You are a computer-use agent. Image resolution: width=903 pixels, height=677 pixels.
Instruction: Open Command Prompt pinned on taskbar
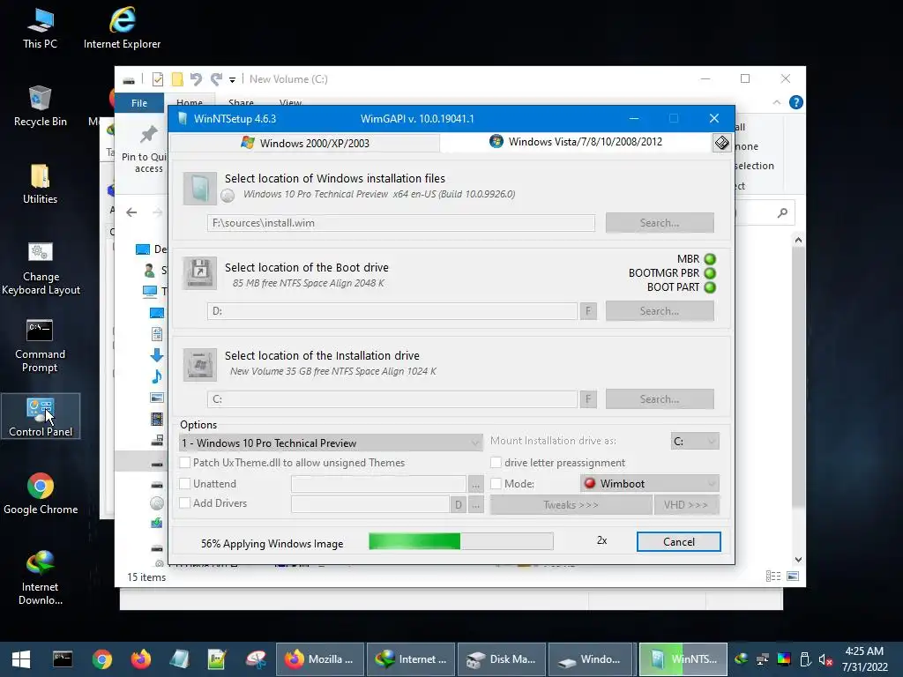coord(63,659)
